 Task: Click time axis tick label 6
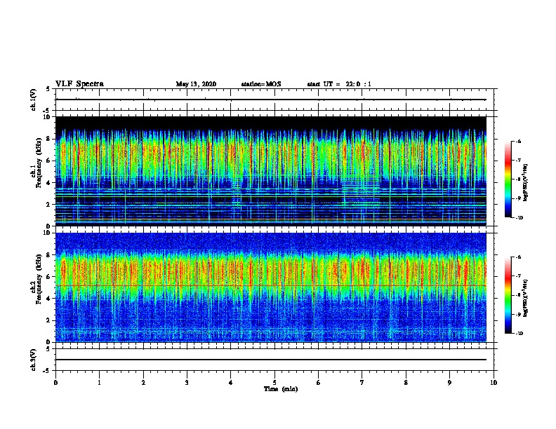319,382
